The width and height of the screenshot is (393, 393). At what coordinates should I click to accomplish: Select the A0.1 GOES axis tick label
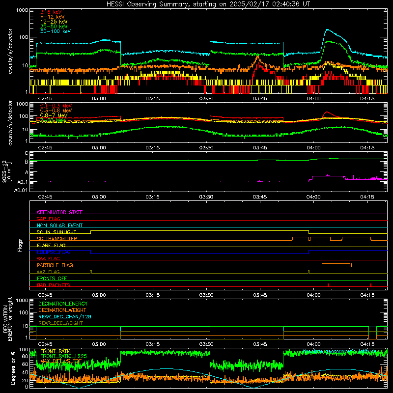click(23, 182)
